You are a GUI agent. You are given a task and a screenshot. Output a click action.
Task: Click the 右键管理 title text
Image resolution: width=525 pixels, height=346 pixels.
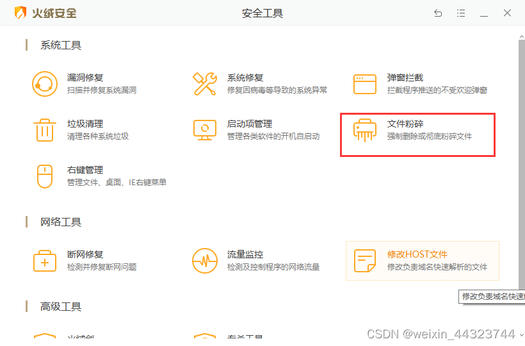click(x=85, y=170)
